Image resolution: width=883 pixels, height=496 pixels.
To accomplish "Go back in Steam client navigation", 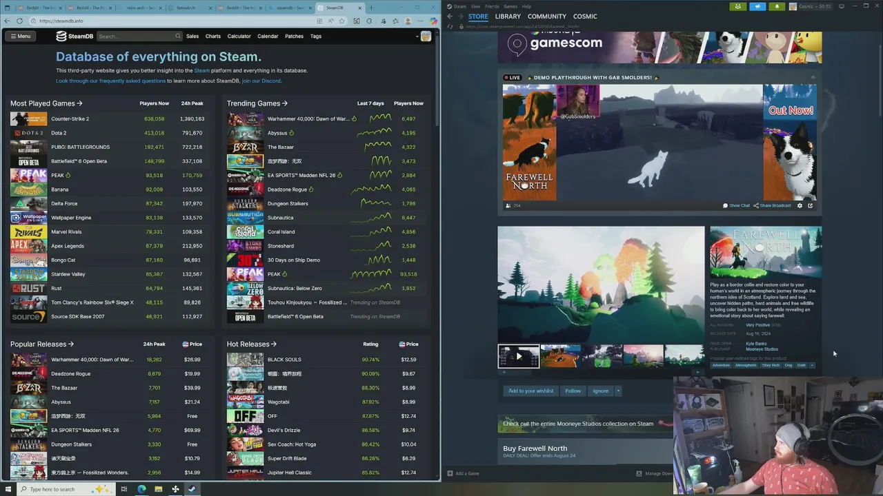I will 450,16.
